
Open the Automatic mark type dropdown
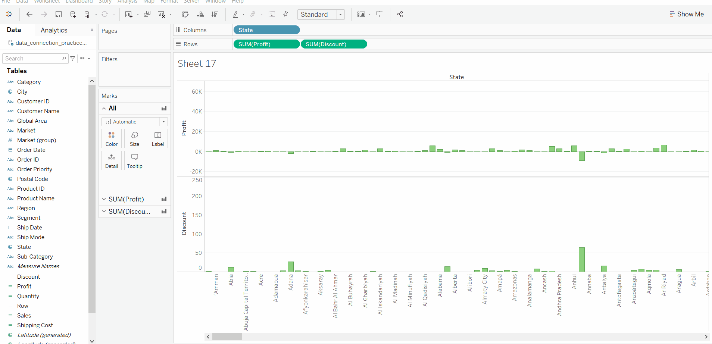click(163, 121)
